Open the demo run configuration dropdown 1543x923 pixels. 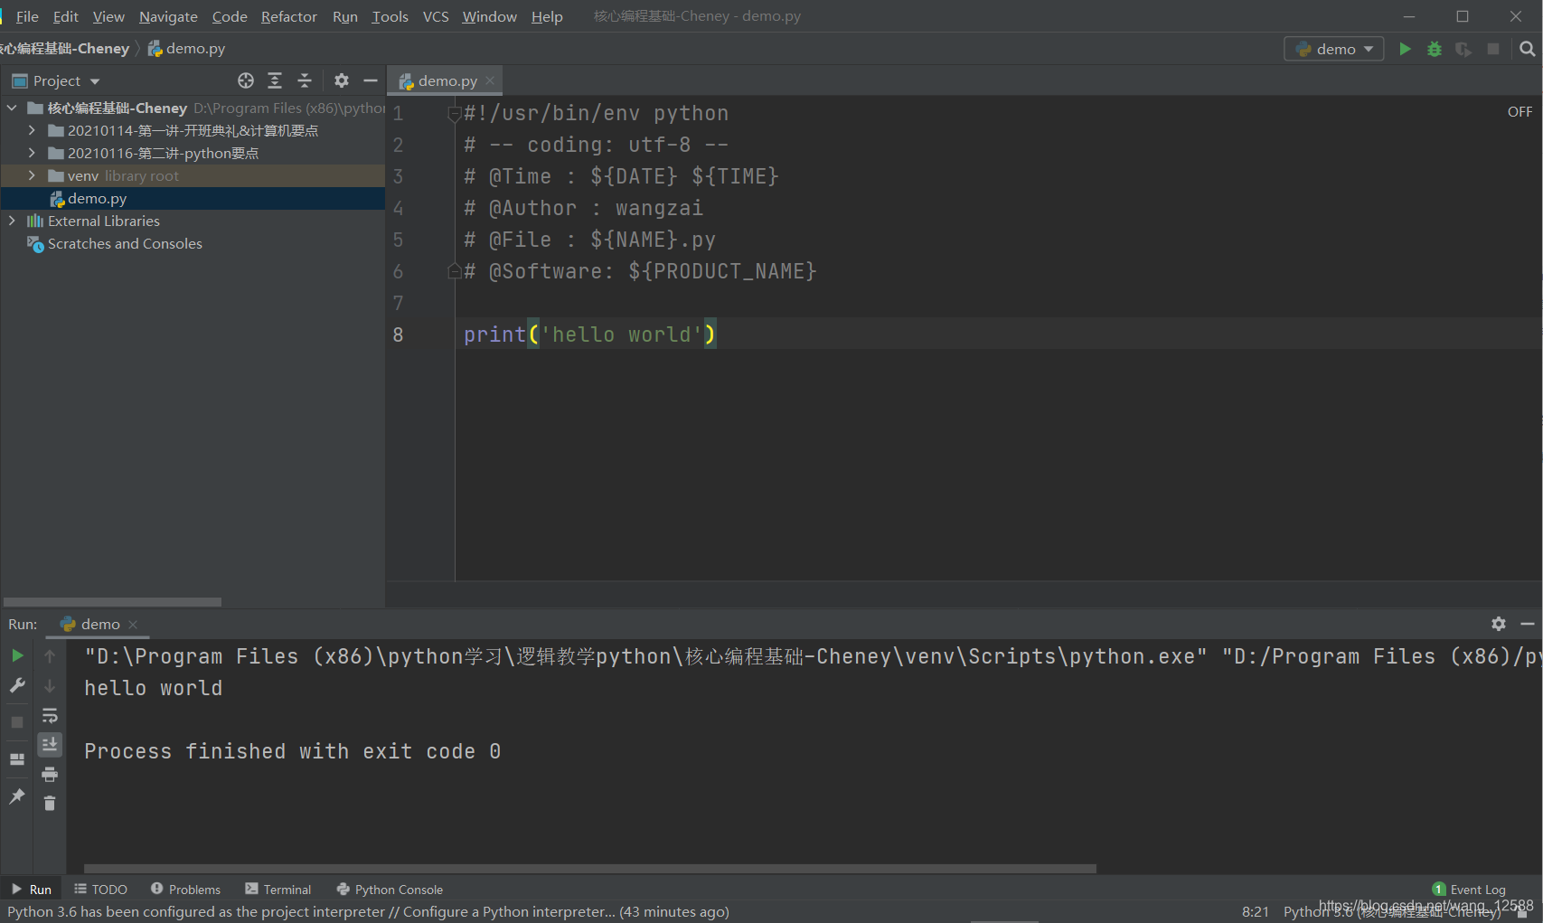(1334, 49)
